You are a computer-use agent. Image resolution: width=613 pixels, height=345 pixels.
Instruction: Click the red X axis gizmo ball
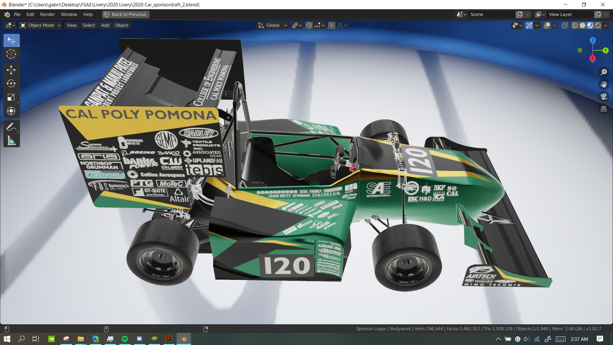click(x=593, y=58)
